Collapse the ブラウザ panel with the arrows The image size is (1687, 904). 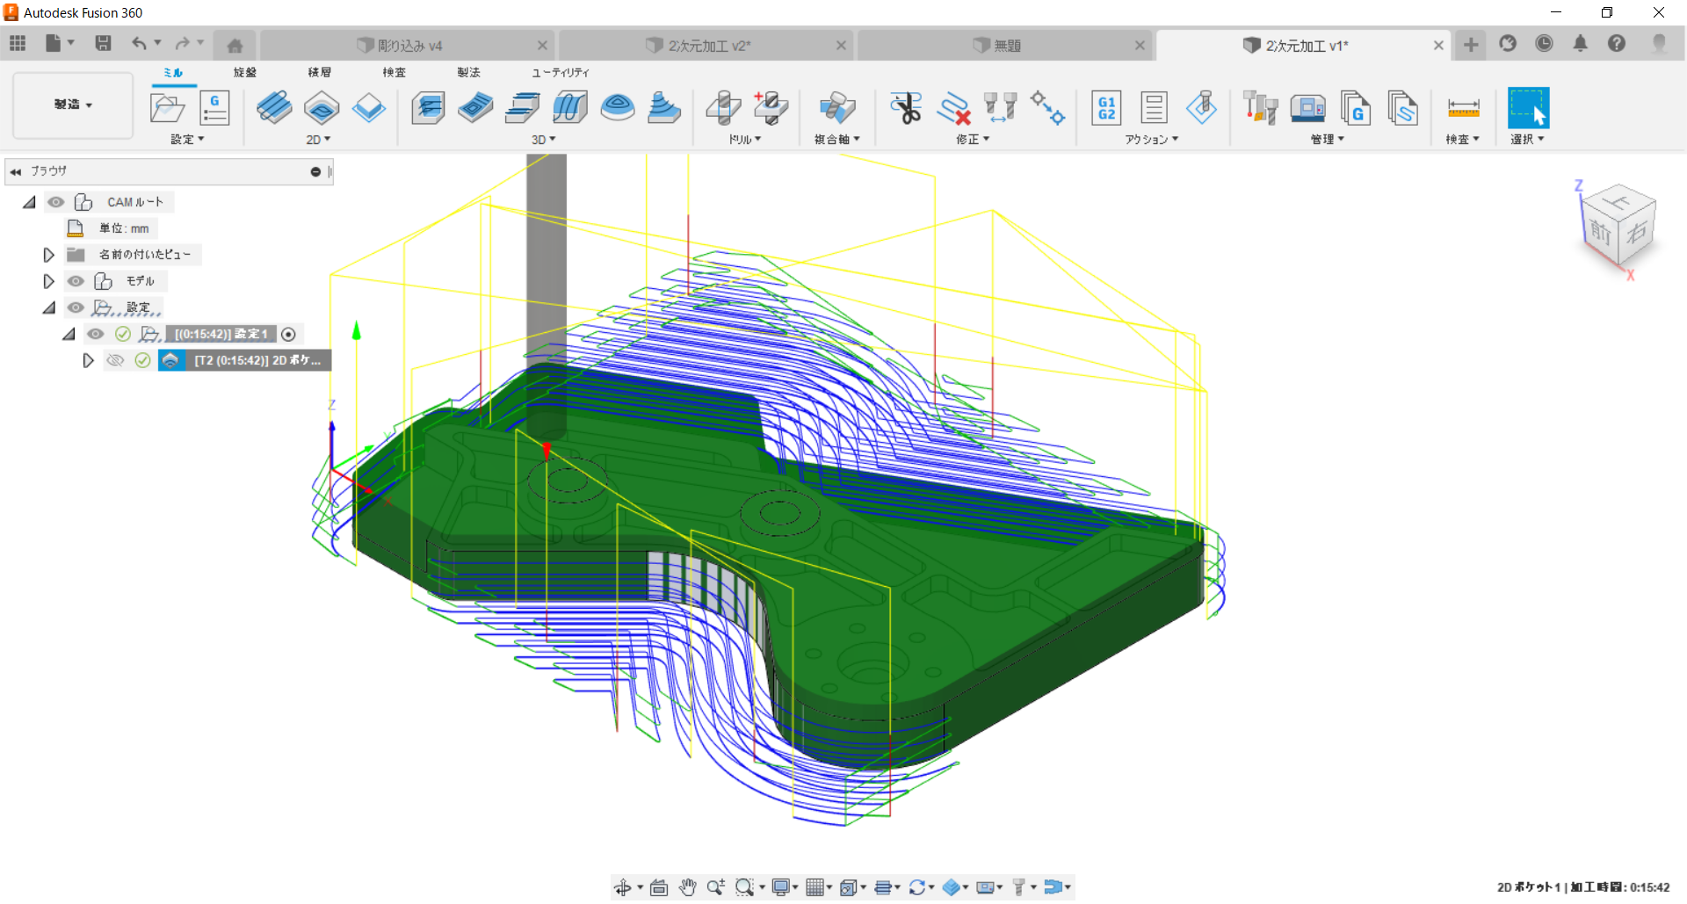pyautogui.click(x=16, y=171)
